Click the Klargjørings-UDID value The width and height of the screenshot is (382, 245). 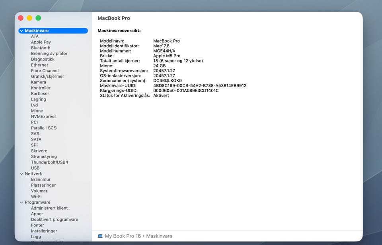tap(186, 91)
